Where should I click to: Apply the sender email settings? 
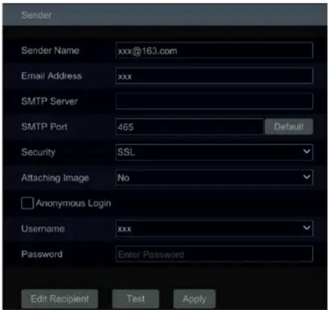coord(194,299)
